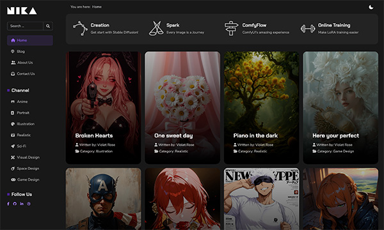The width and height of the screenshot is (384, 230).
Task: Click the Visual Design tools icon
Action: pyautogui.click(x=13, y=157)
